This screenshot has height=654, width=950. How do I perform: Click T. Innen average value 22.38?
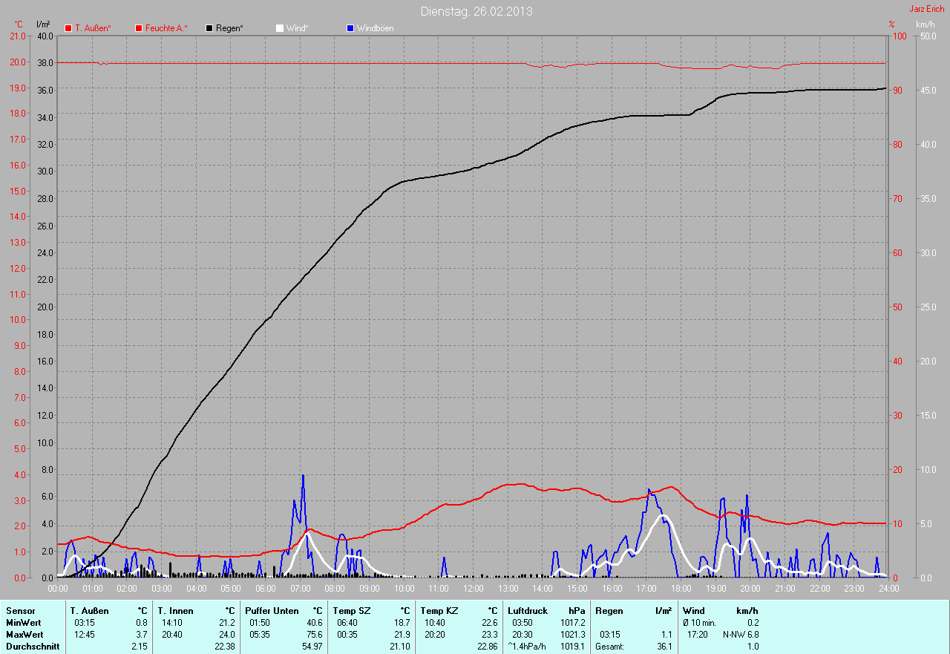tap(224, 647)
